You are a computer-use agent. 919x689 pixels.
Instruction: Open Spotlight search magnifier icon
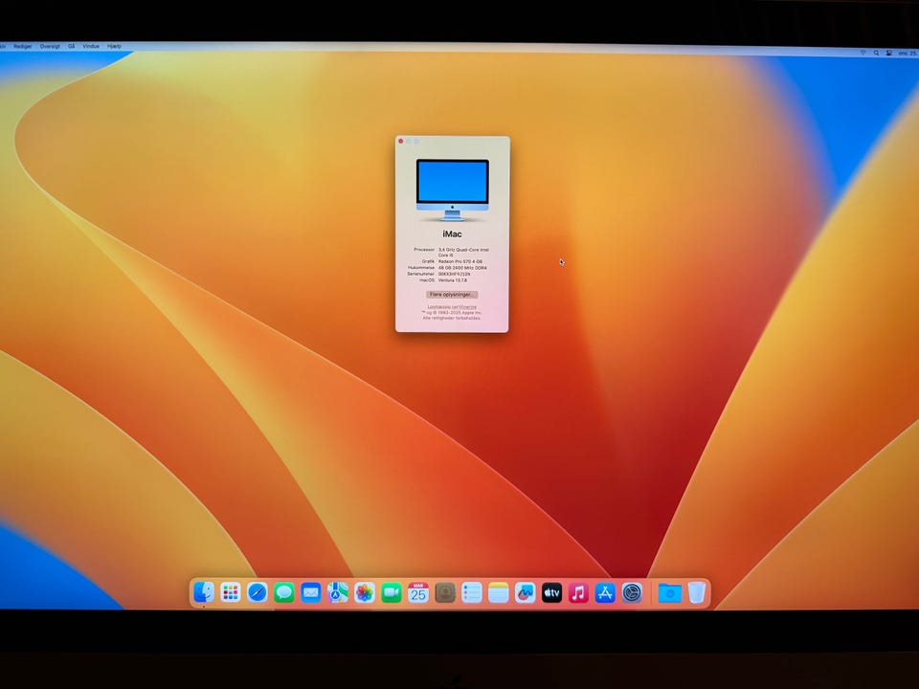[x=876, y=53]
